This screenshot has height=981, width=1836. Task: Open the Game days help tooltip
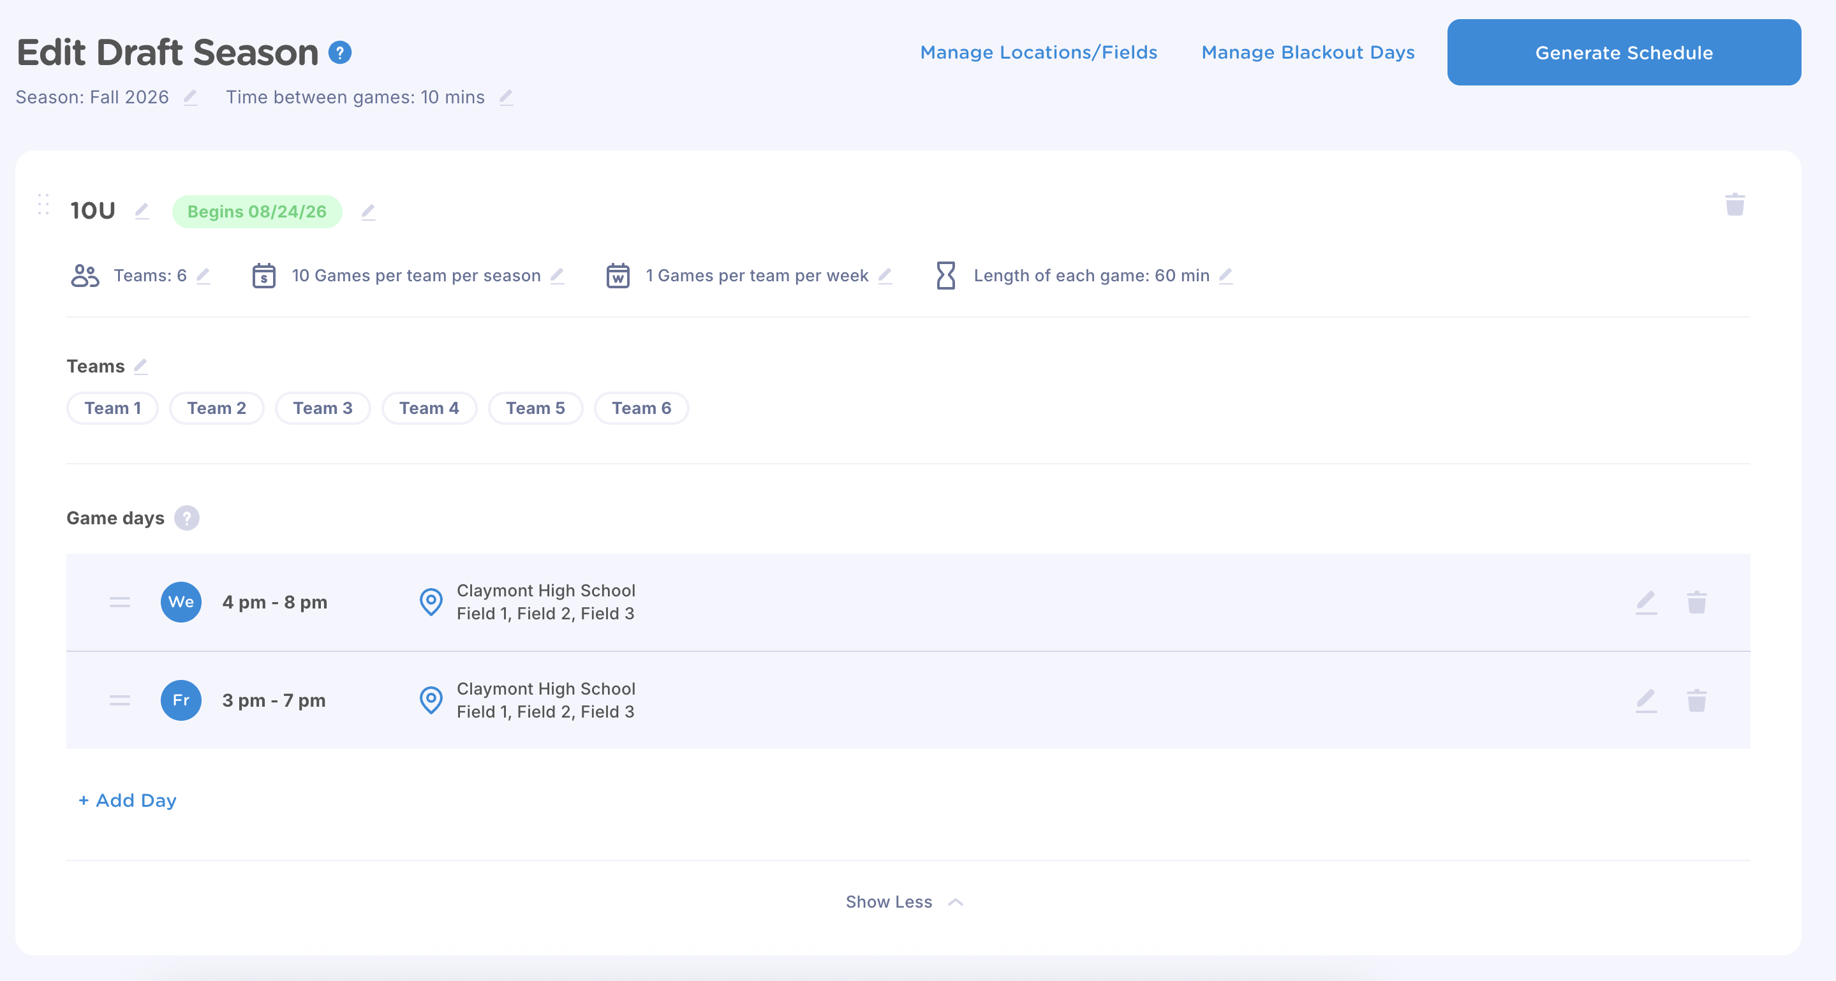click(x=187, y=518)
